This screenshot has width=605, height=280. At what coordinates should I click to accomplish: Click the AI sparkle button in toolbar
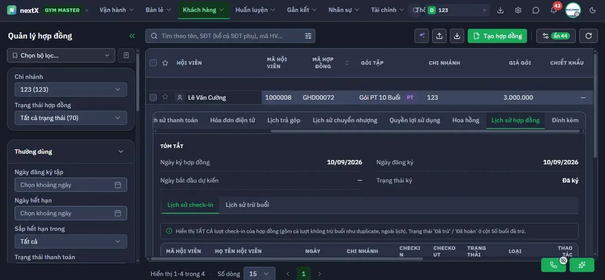(422, 36)
